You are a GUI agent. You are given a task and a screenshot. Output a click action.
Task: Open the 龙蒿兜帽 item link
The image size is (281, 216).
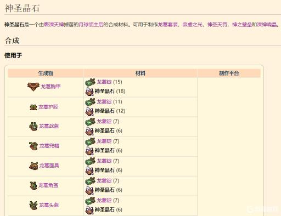click(x=49, y=146)
